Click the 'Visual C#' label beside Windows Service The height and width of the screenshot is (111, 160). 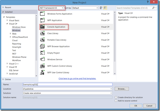pos(105,59)
